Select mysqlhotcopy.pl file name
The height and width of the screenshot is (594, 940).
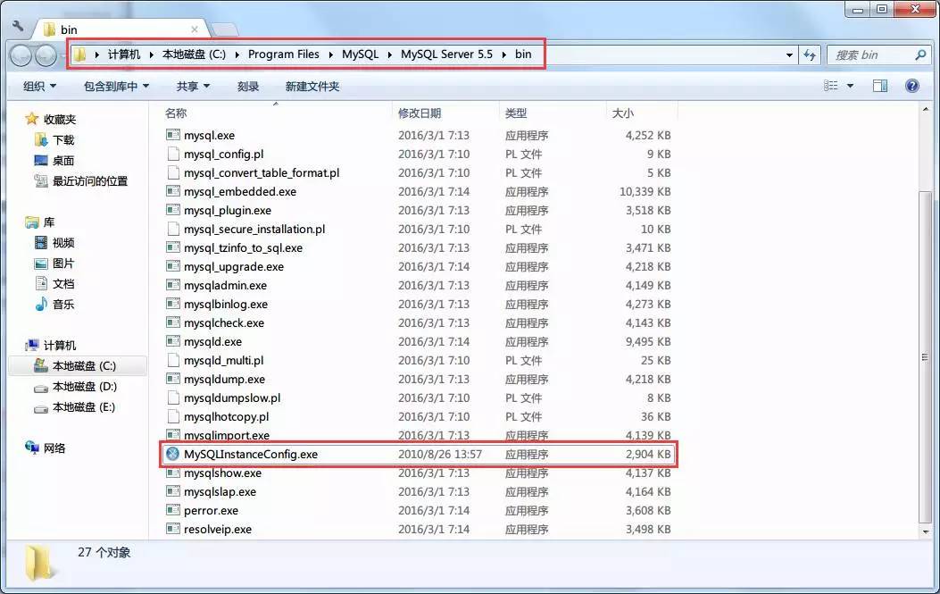pos(227,416)
